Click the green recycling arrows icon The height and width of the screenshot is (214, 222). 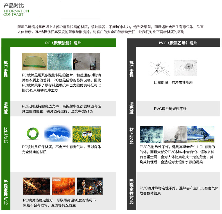[x=33, y=134]
